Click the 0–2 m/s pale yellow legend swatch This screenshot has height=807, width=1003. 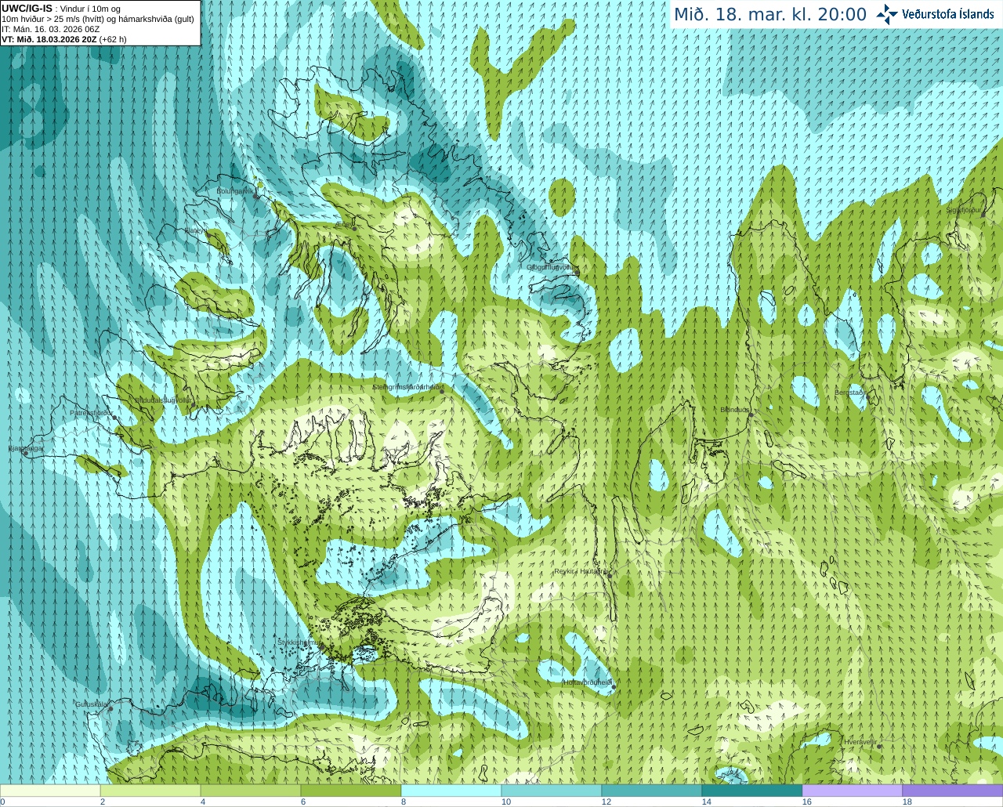click(x=50, y=791)
